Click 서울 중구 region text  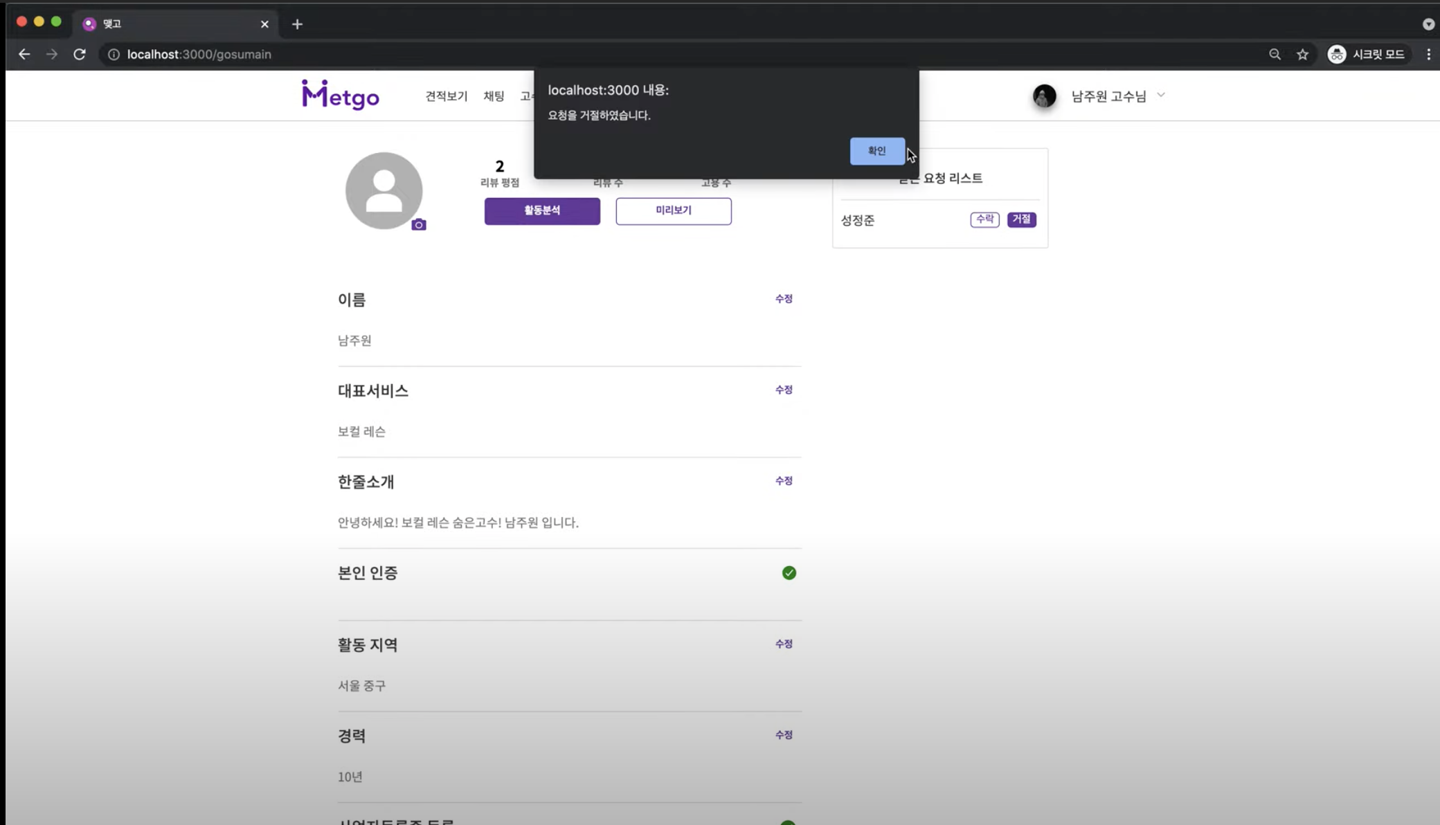(361, 686)
